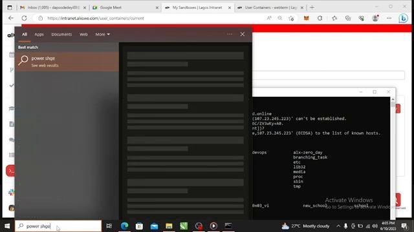Close the My Sandboxes tab
Viewport: 414px width, 232px height.
(230, 8)
